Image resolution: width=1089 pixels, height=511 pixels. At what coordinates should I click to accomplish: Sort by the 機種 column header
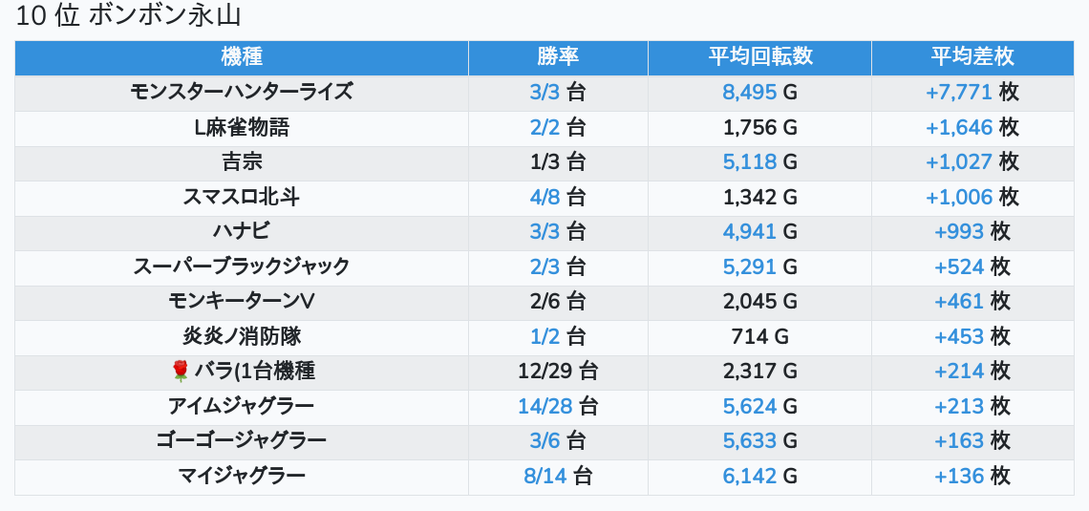242,57
